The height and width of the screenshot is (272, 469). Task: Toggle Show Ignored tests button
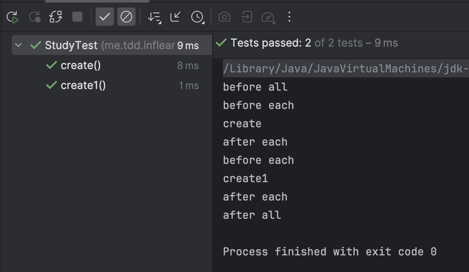(x=126, y=17)
